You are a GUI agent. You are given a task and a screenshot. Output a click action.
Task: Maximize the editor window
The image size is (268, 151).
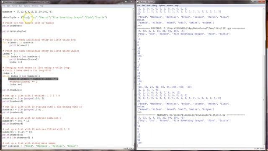(126, 2)
